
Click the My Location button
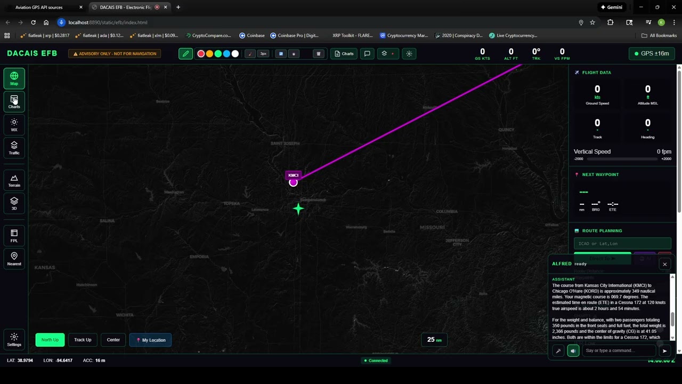[x=151, y=340]
